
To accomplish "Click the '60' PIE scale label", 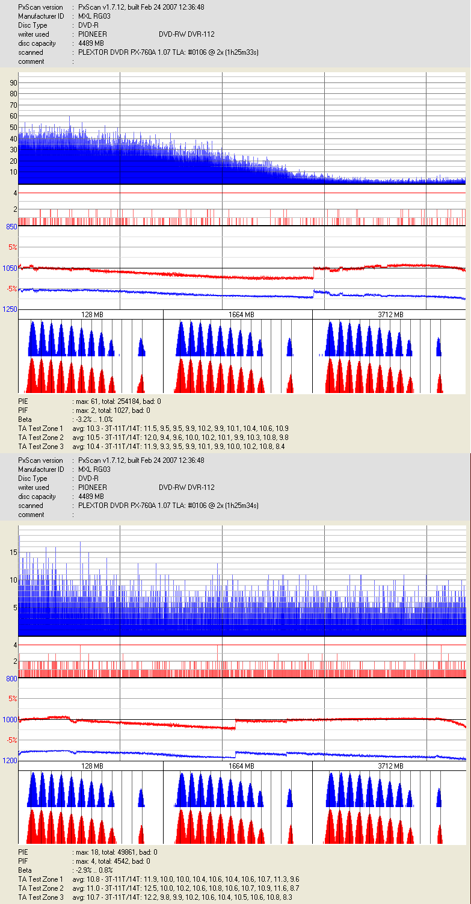I will pos(13,116).
